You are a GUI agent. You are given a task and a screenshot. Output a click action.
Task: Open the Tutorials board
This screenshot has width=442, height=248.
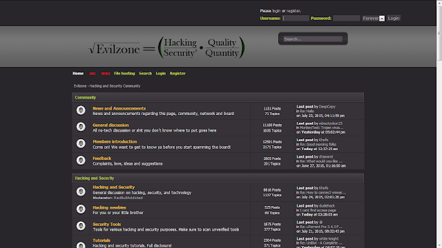(102, 240)
